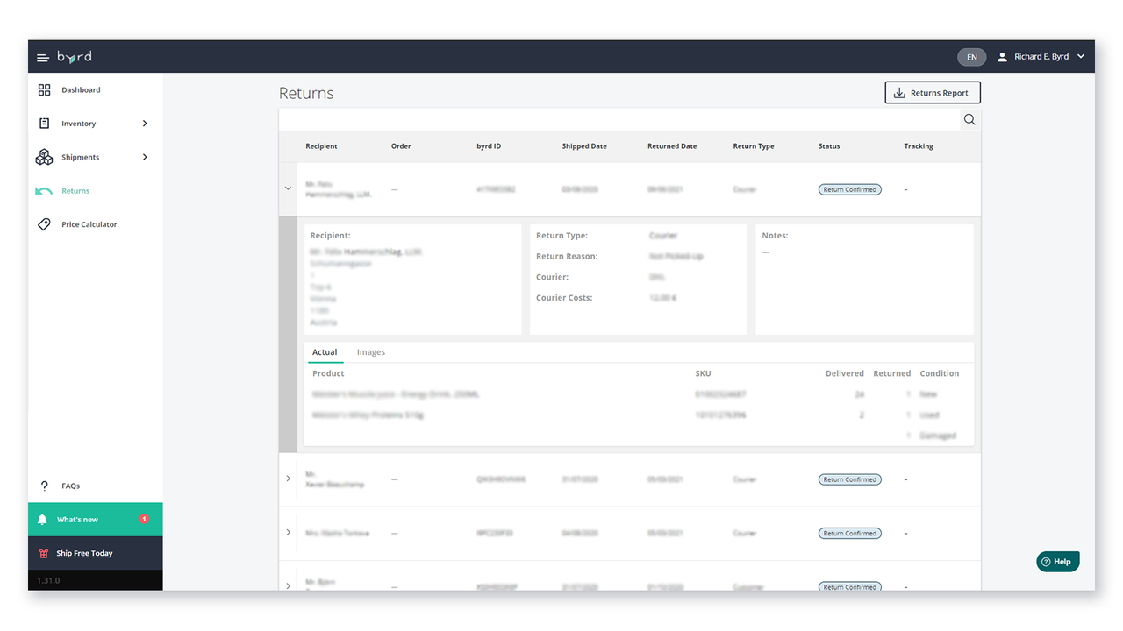Screen dimensions: 1123x631
Task: Click the Return Confirmed status chip
Action: pyautogui.click(x=849, y=188)
